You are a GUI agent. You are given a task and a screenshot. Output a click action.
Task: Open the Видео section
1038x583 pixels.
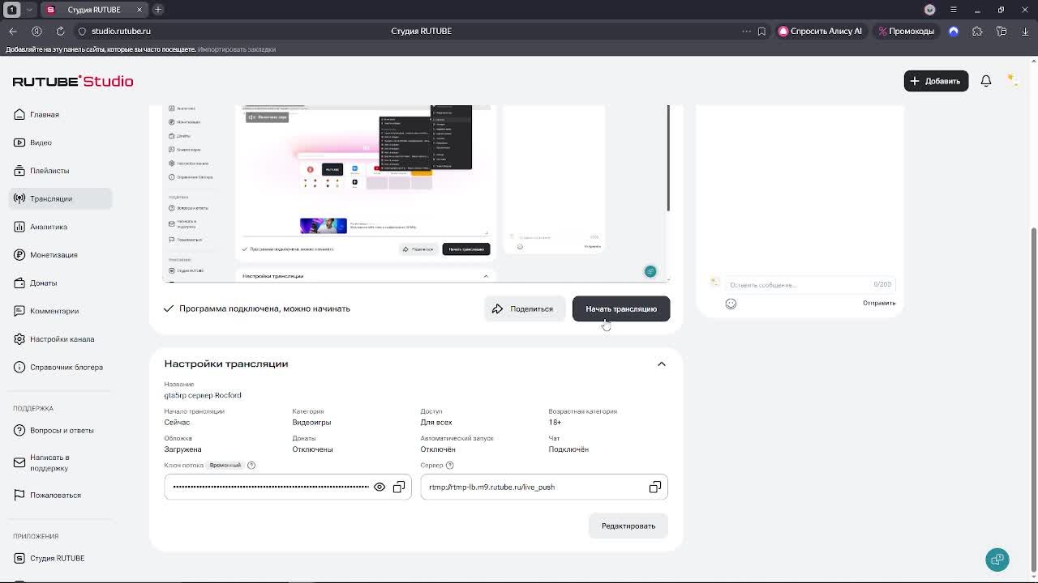pyautogui.click(x=61, y=143)
